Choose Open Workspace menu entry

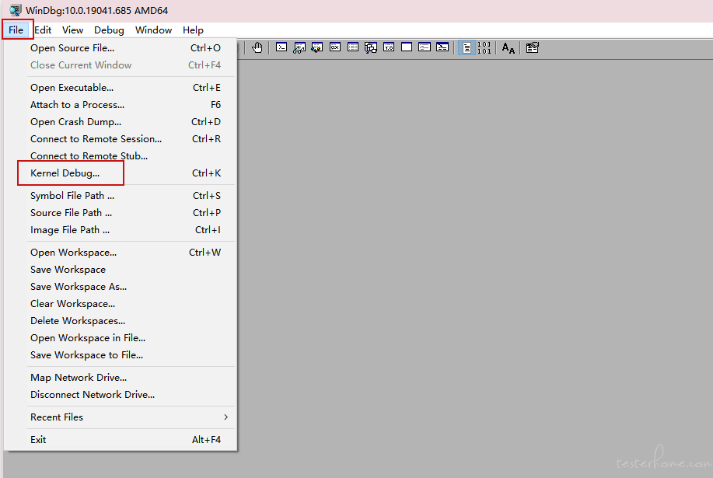pyautogui.click(x=121, y=253)
